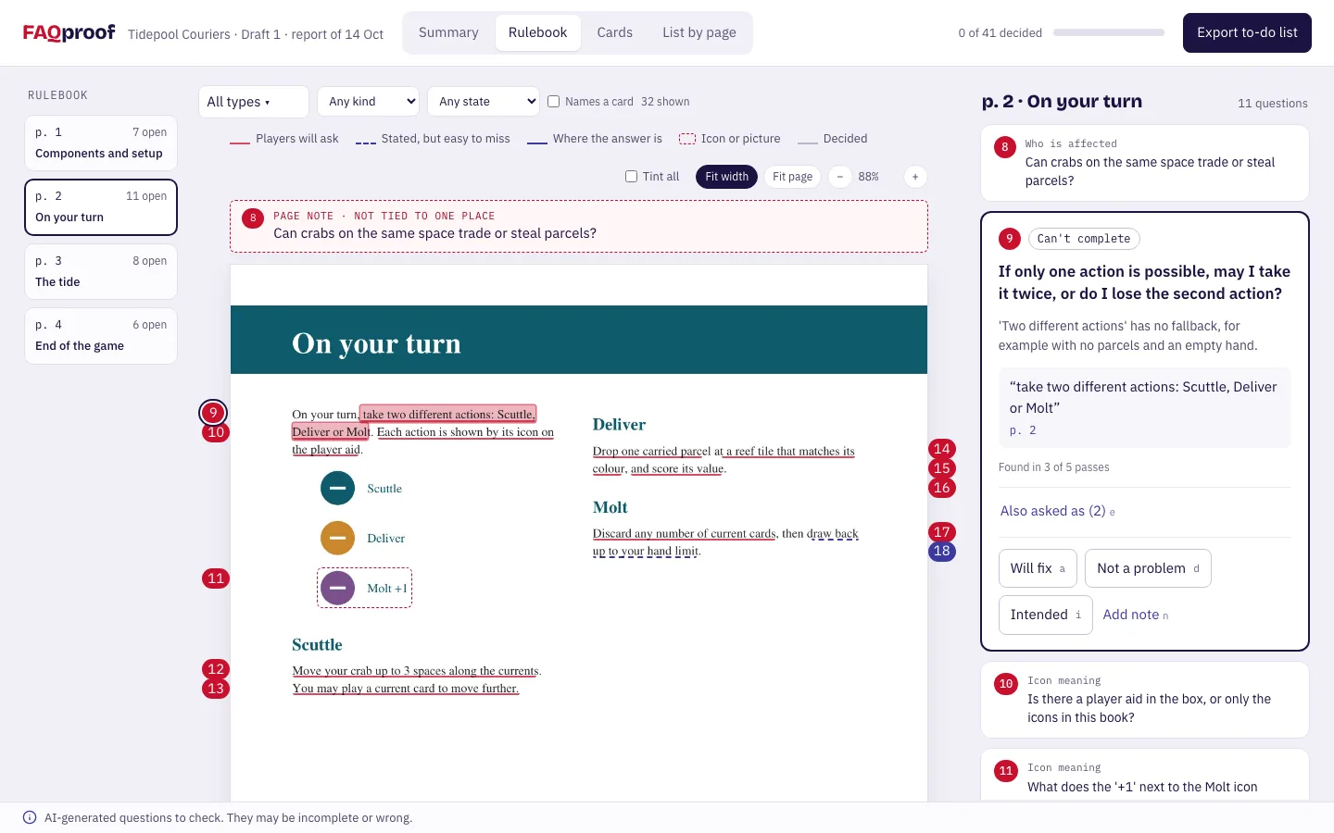The image size is (1334, 833).
Task: Mark question as Not a problem
Action: (x=1148, y=568)
